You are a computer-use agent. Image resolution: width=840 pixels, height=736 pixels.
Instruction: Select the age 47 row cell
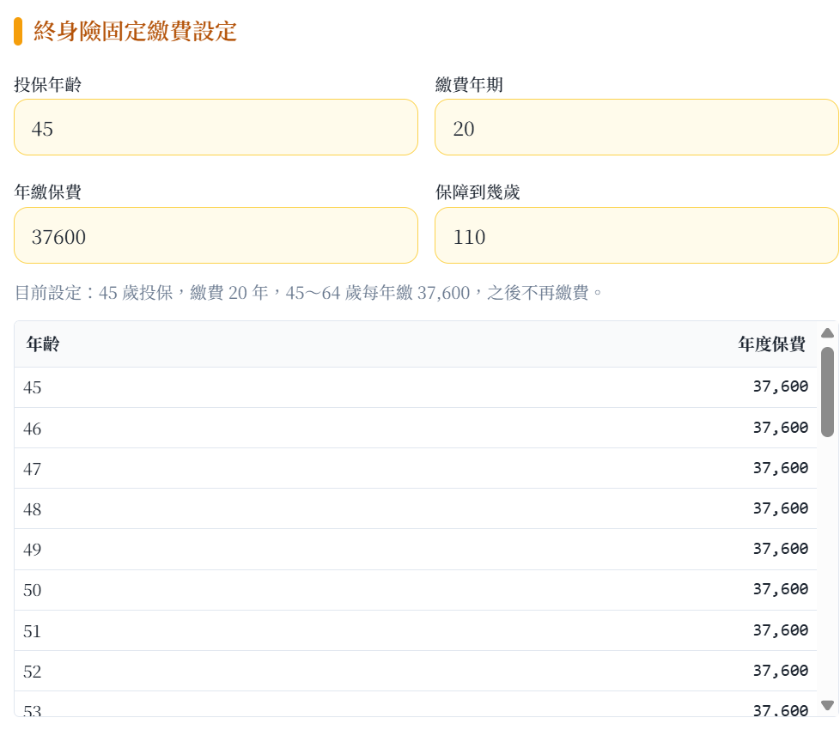tap(32, 469)
